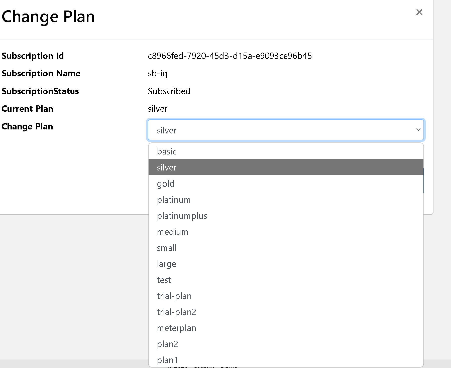Select the medium plan option
Image resolution: width=451 pixels, height=368 pixels.
(172, 232)
